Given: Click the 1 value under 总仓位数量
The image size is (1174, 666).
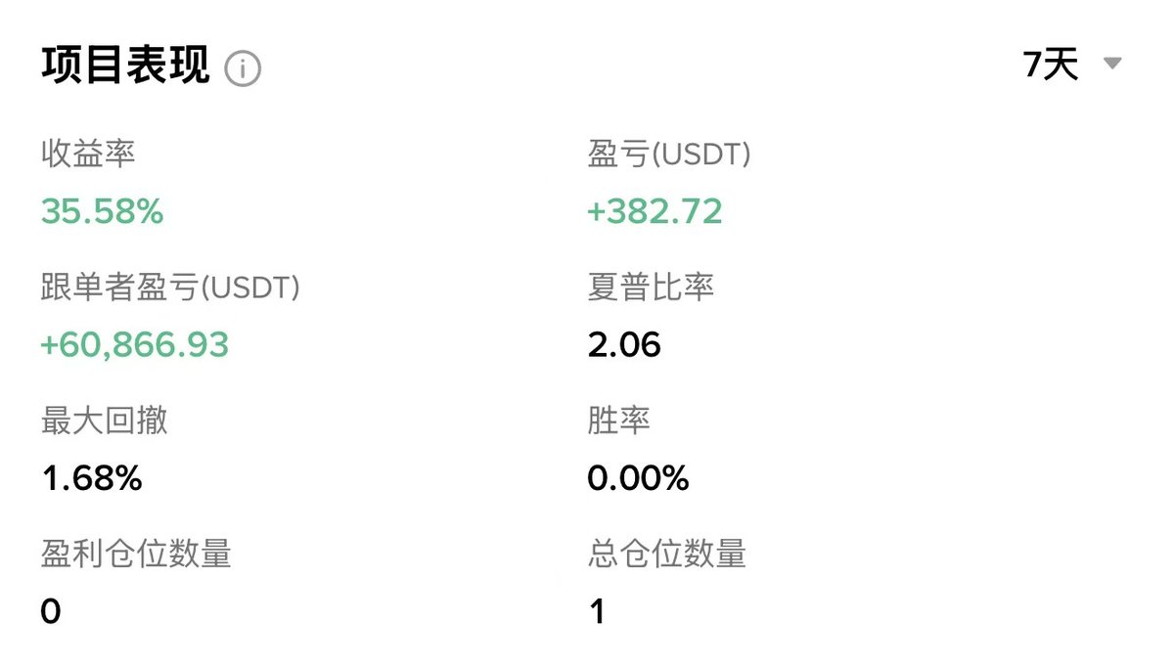Looking at the screenshot, I should tap(597, 612).
